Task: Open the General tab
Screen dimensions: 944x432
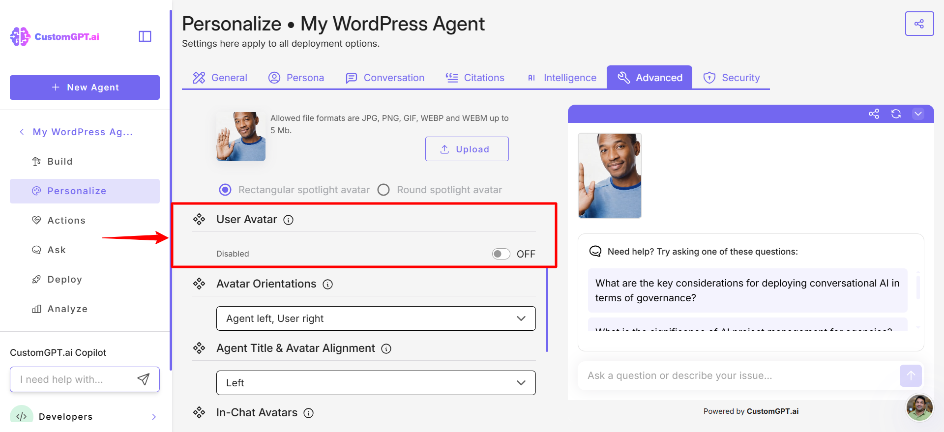Action: tap(220, 78)
